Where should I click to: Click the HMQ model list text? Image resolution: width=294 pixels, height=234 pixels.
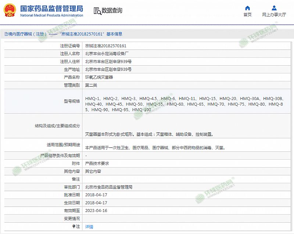[185, 104]
